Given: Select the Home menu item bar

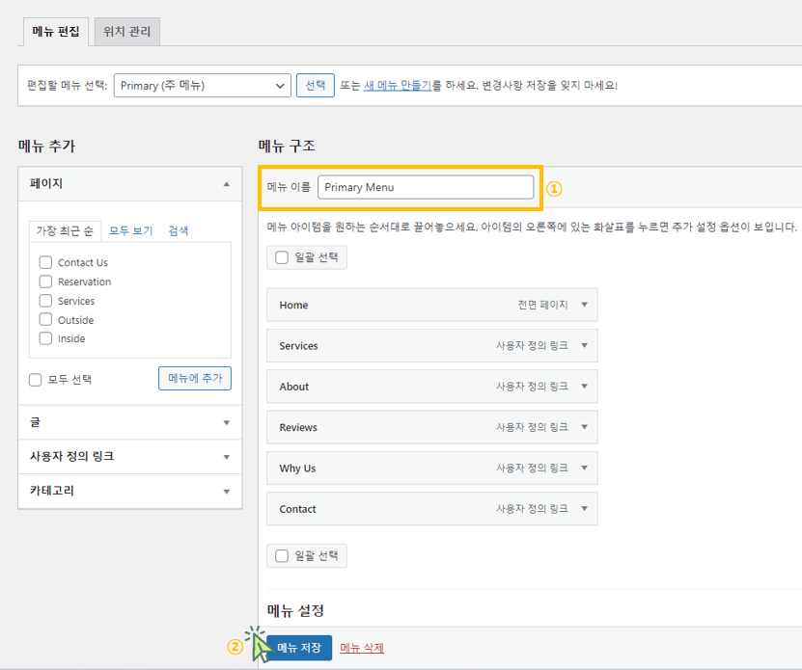Looking at the screenshot, I should [432, 305].
